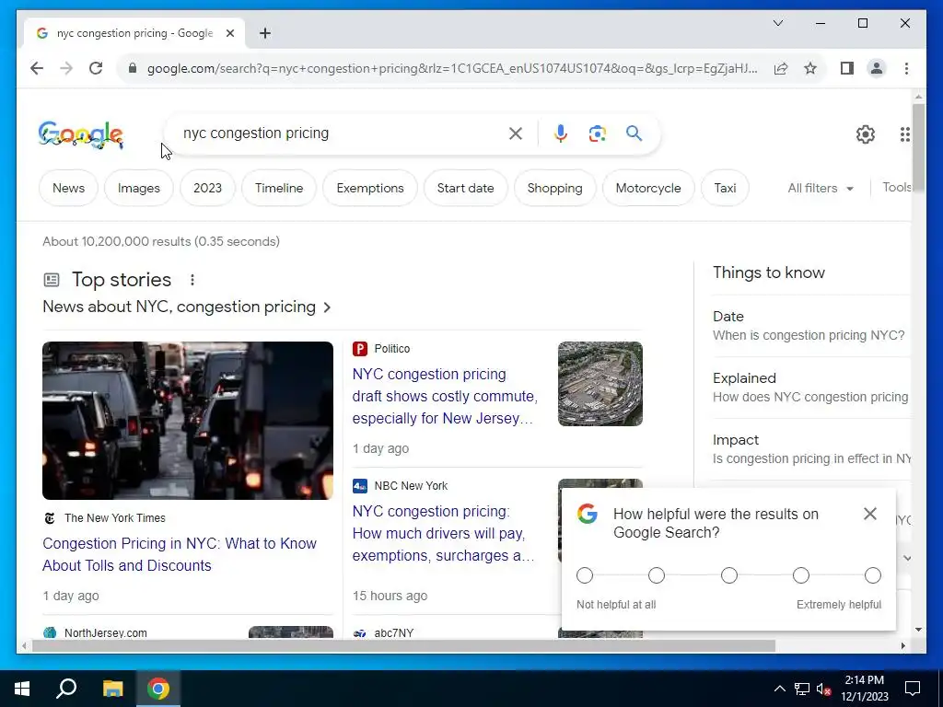Select the middle helpfulness radio button
The image size is (943, 707).
click(x=729, y=575)
